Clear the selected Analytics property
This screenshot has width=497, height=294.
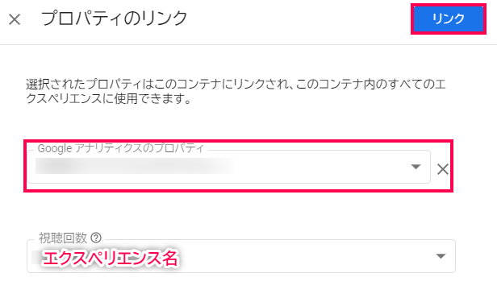443,169
